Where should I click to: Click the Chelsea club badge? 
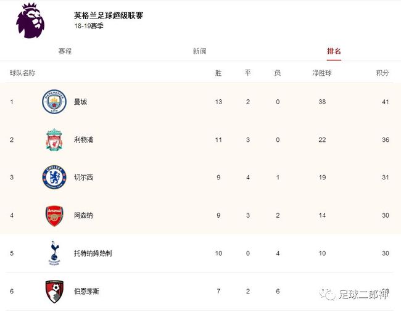[x=54, y=178]
